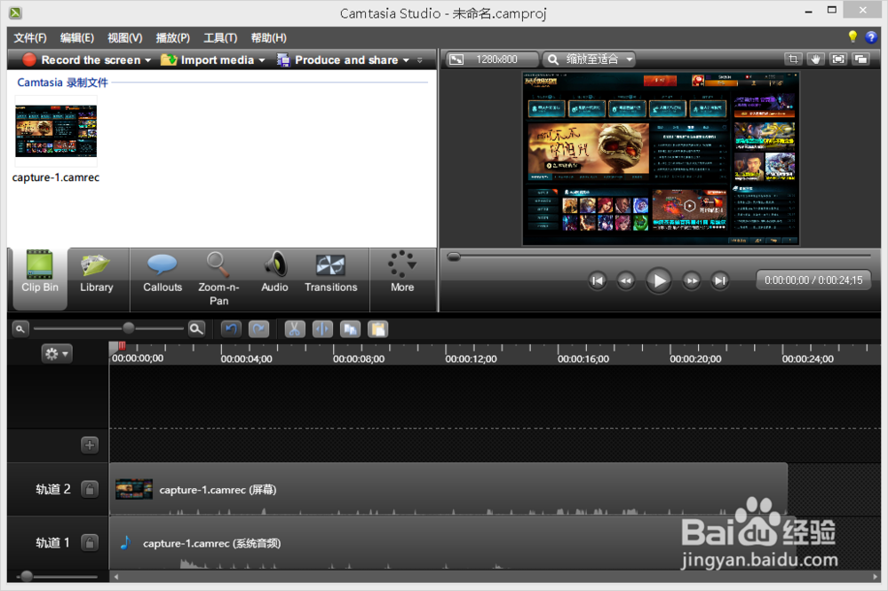
Task: Switch to the Clip Bin tab
Action: pyautogui.click(x=40, y=279)
